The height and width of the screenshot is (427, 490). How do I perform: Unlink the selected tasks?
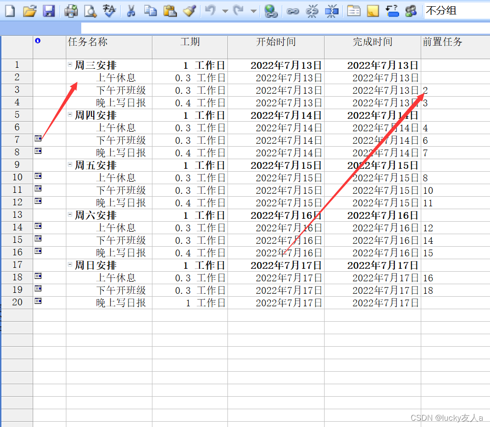pos(312,11)
